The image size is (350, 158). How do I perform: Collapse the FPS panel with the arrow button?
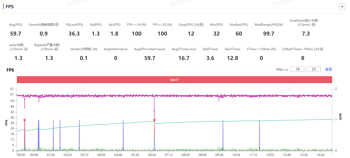[342, 7]
